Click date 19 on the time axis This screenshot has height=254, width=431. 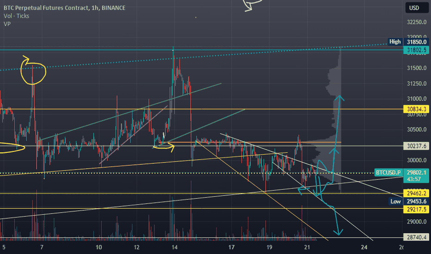click(x=269, y=248)
